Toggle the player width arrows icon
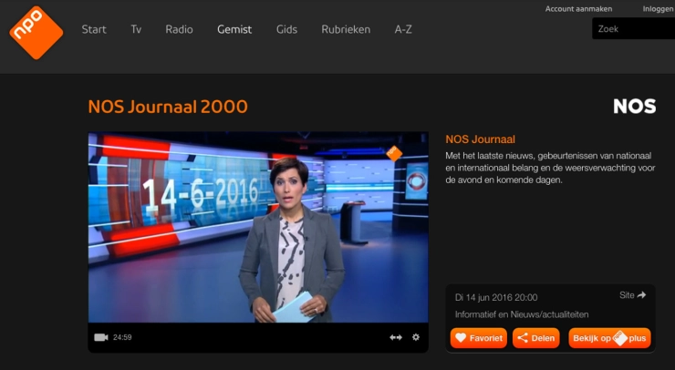This screenshot has width=675, height=370. (396, 337)
